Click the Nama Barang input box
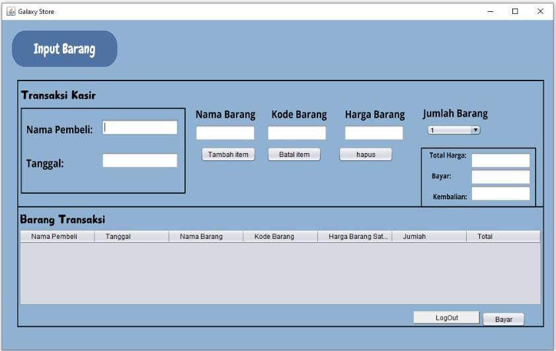Viewport: 556px width, 351px height. 225,133
